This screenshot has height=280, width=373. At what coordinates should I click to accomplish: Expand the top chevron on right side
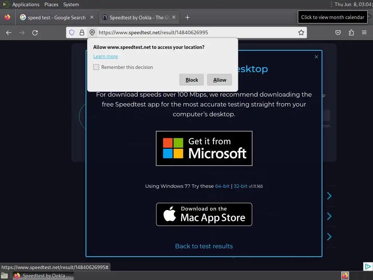pyautogui.click(x=329, y=196)
